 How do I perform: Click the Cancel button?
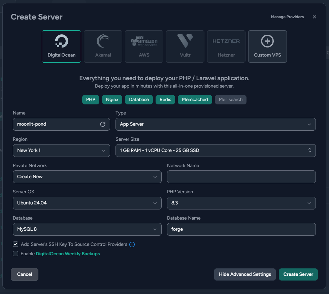tap(25, 274)
